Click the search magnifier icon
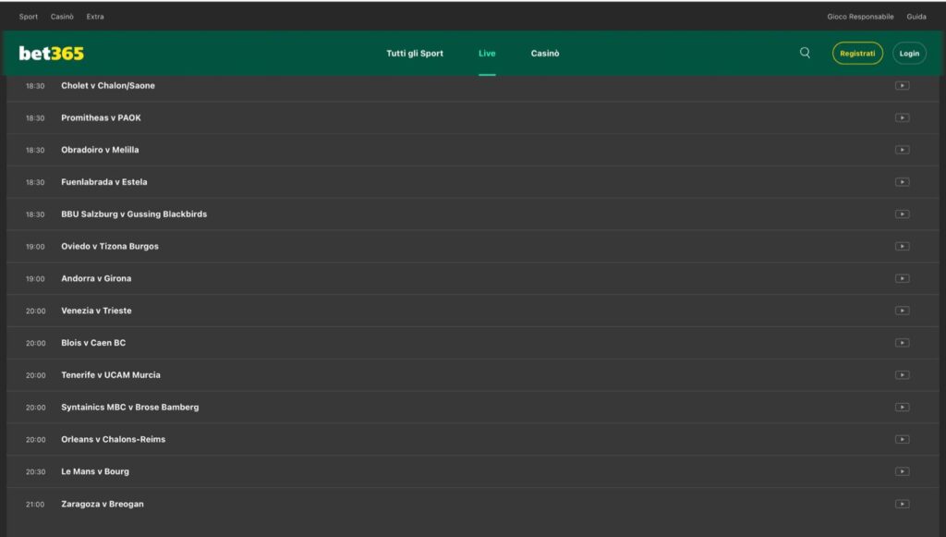Screen dimensions: 946x537 805,54
